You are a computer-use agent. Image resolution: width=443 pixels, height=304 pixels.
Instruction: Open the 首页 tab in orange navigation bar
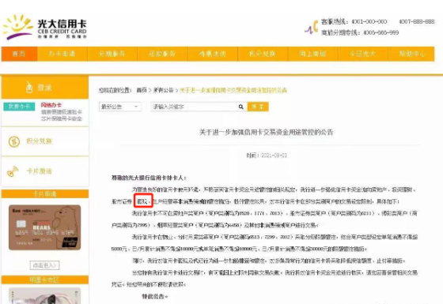19,54
